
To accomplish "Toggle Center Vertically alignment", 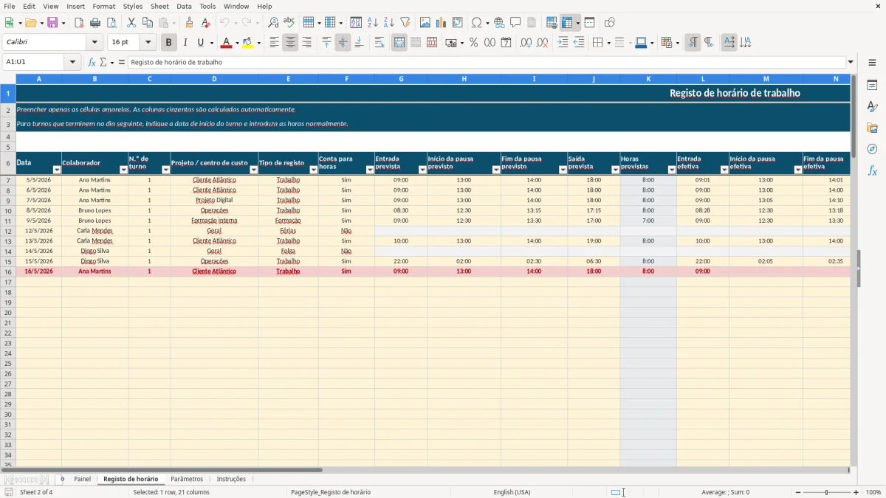I will point(343,43).
